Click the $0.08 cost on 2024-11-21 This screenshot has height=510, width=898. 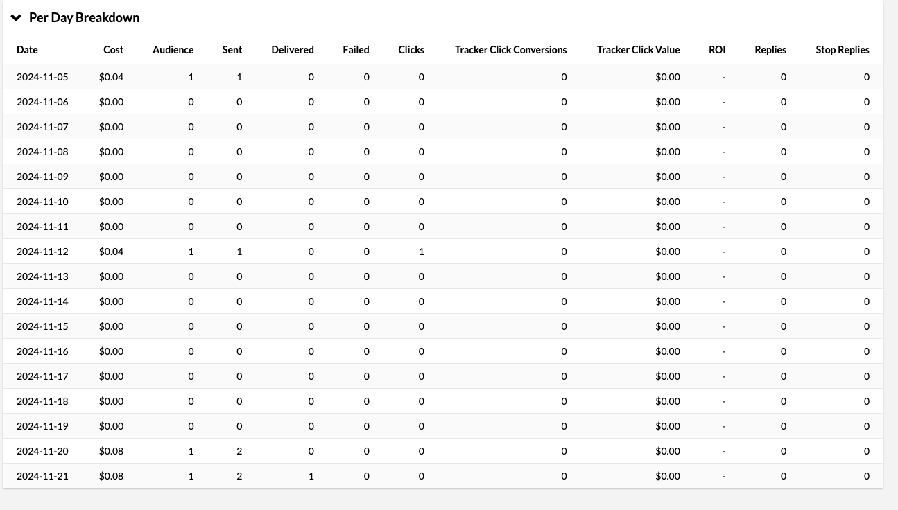click(x=112, y=476)
